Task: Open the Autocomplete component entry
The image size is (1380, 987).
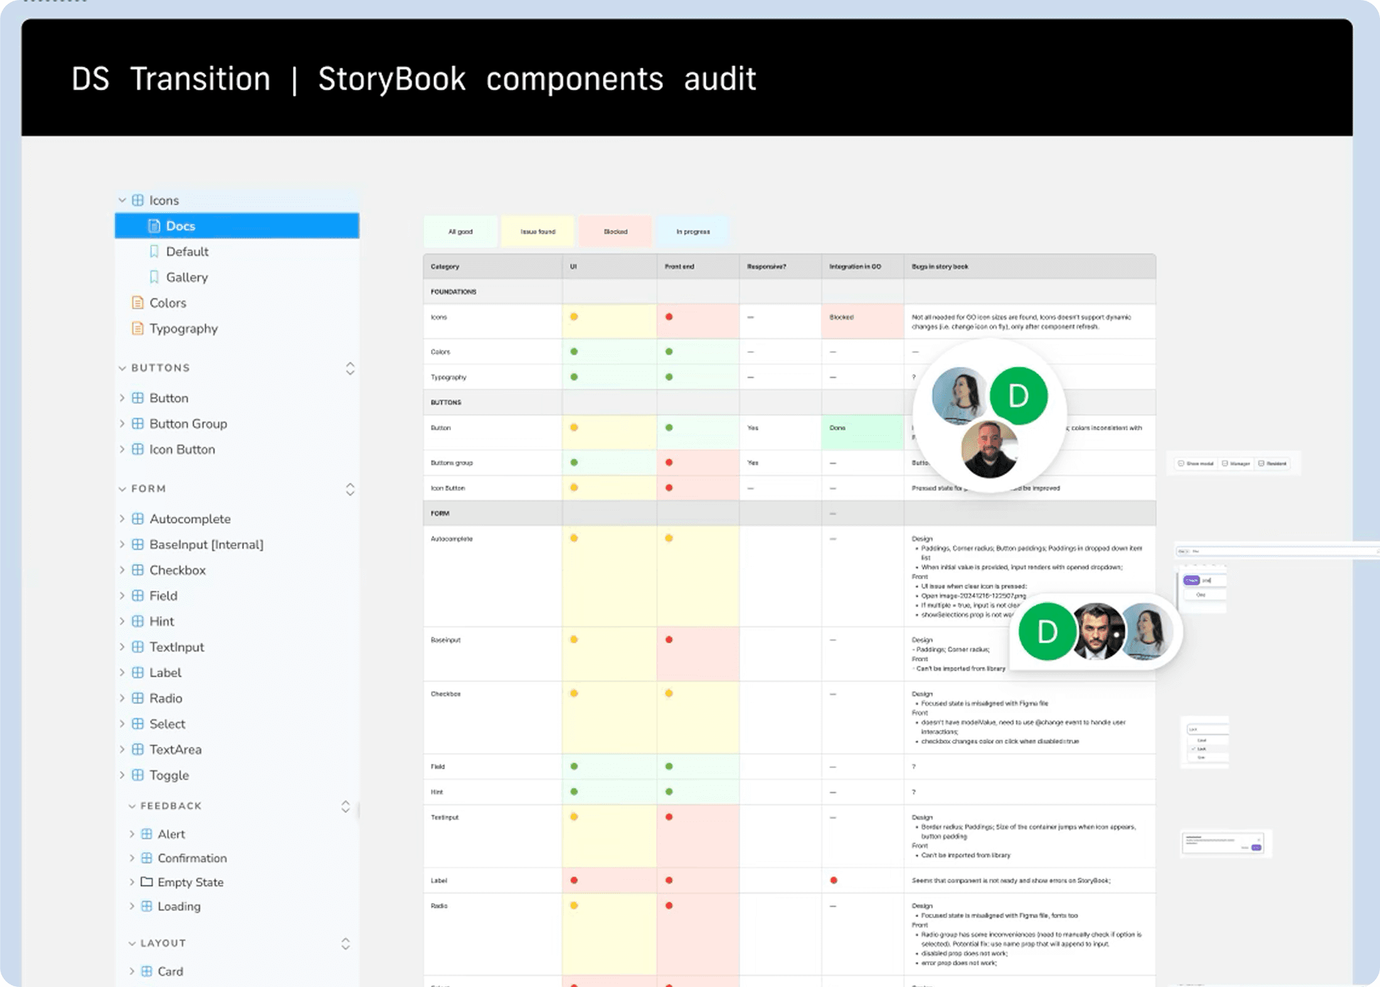Action: coord(189,519)
